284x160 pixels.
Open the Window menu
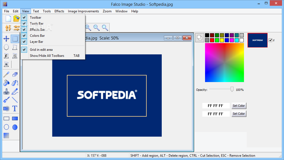[x=121, y=11]
